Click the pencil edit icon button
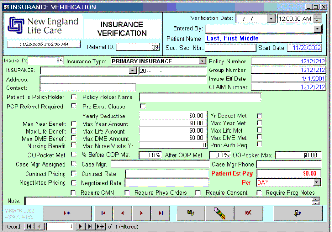Screen dimensions: 332x232 tap(220, 213)
